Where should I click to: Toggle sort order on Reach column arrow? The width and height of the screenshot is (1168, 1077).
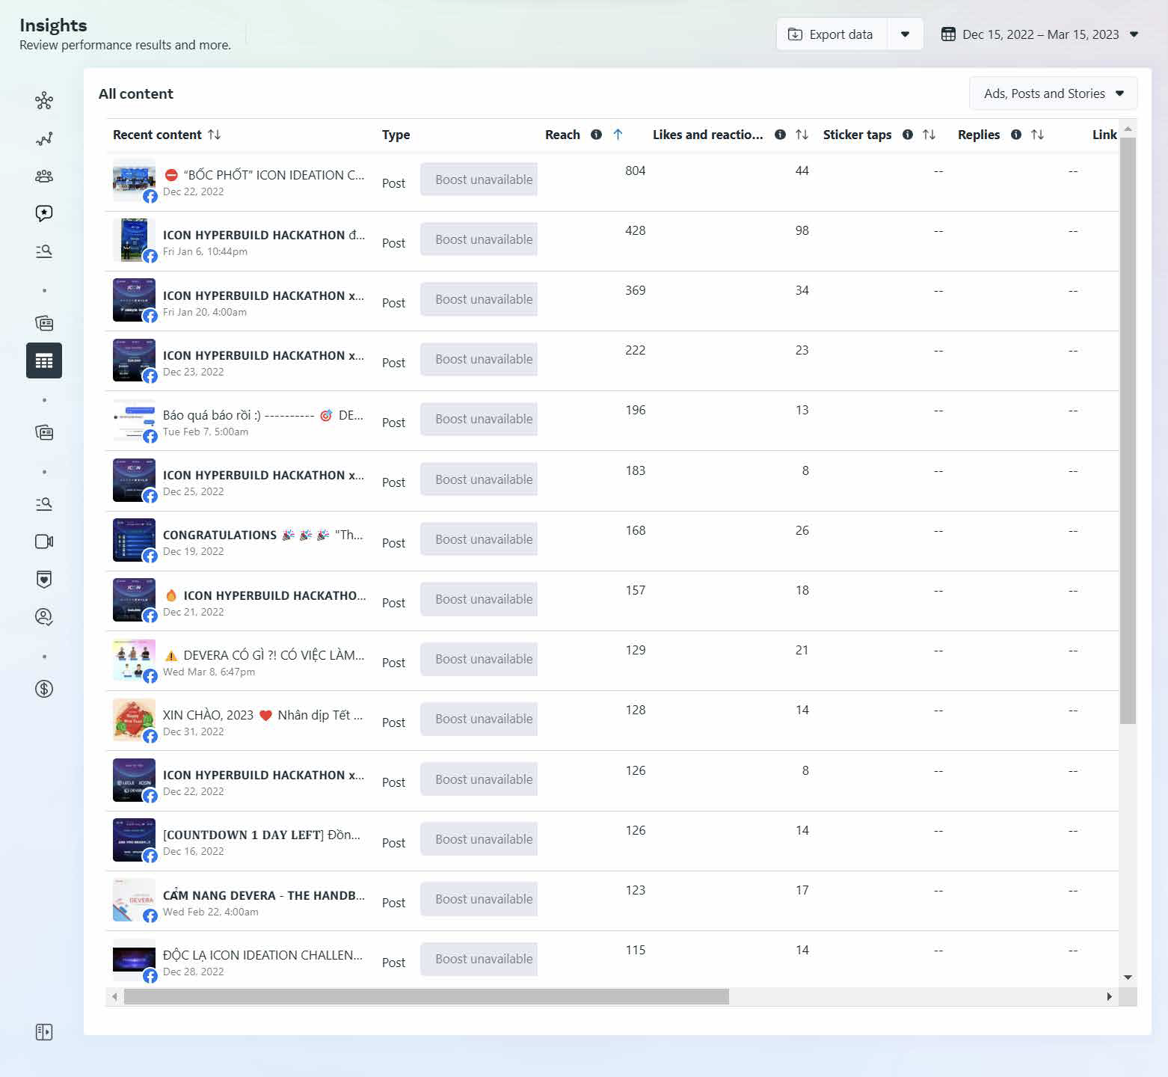click(x=618, y=135)
